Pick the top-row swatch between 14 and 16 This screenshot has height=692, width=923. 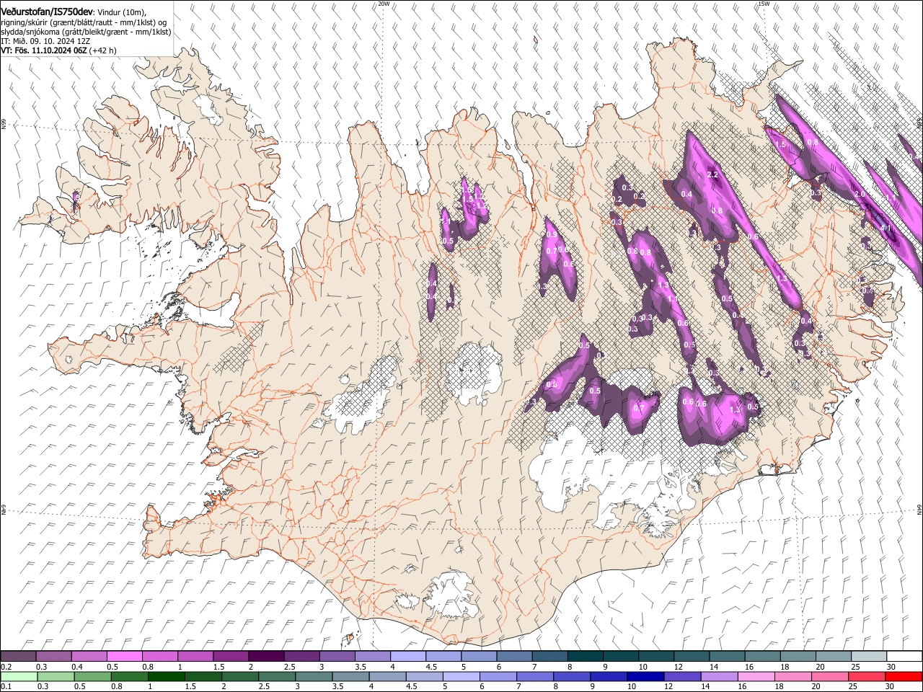tap(727, 656)
